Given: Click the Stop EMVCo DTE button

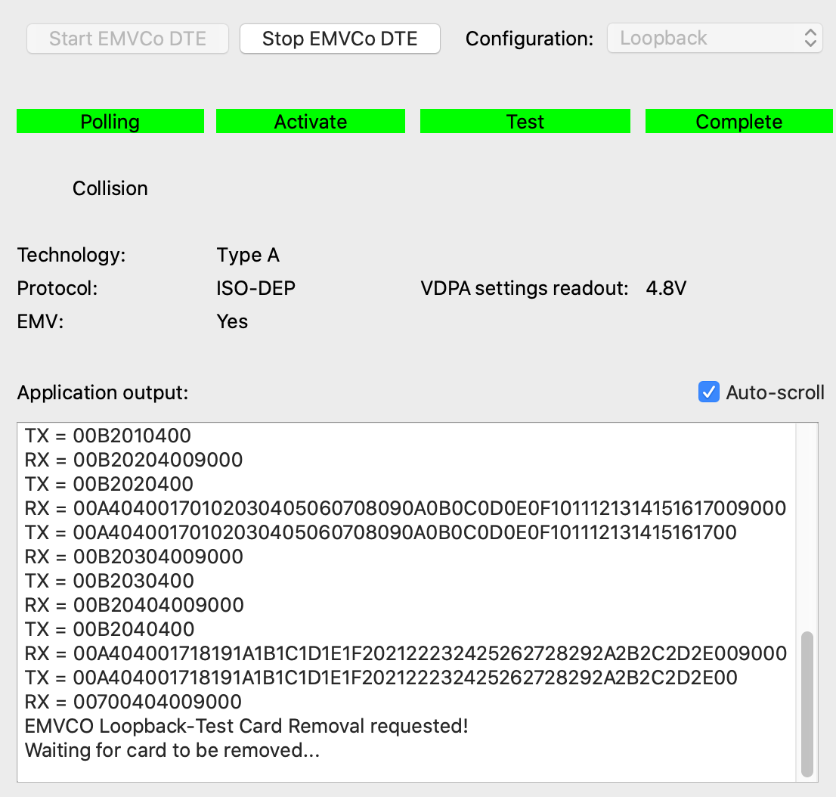Looking at the screenshot, I should point(339,39).
